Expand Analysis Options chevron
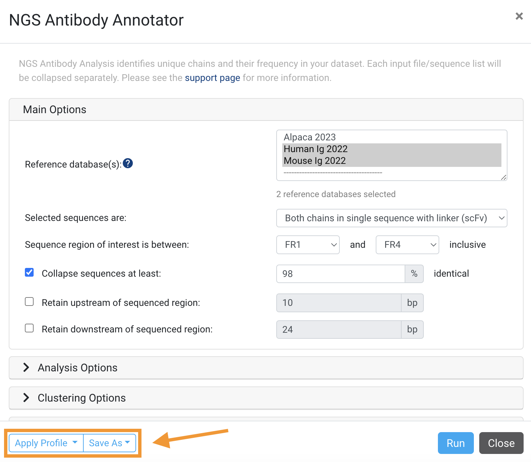531x462 pixels. [x=26, y=367]
